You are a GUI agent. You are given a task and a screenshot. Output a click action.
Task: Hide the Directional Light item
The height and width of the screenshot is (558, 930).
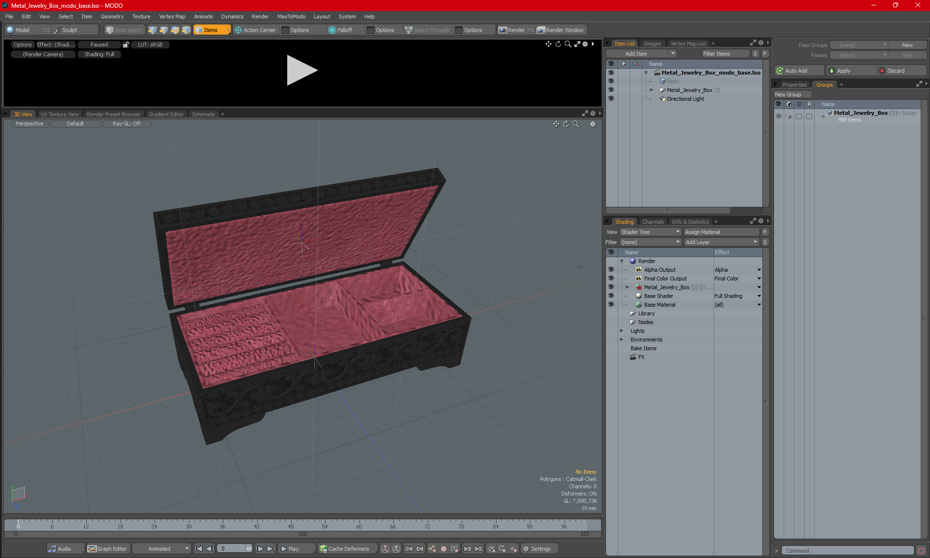[x=611, y=99]
